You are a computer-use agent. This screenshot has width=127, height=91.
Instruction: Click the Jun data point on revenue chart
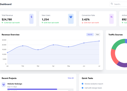pos(84,43)
